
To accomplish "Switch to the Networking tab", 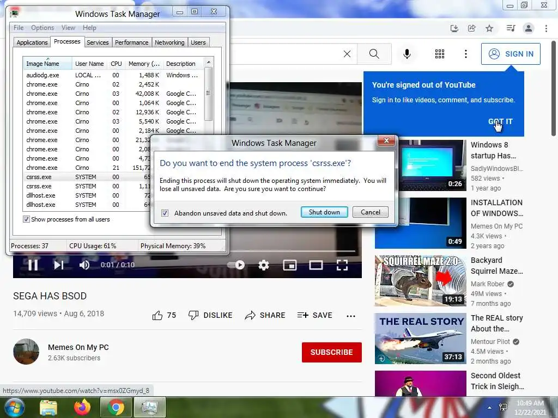I will 169,42.
